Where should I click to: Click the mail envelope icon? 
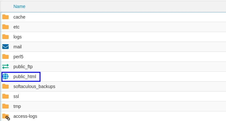click(5, 47)
